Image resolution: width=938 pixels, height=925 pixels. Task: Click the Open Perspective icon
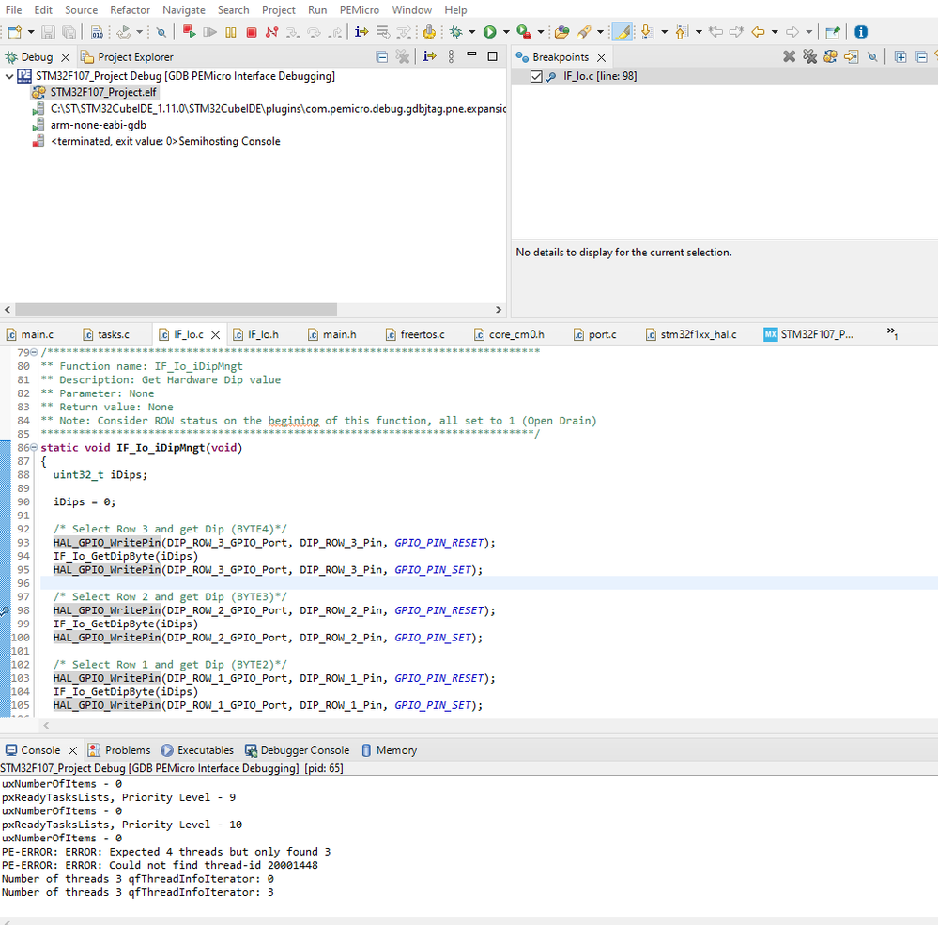pyautogui.click(x=832, y=32)
